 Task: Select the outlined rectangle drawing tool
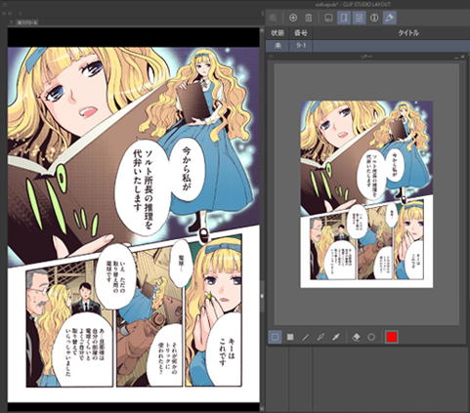pyautogui.click(x=275, y=337)
